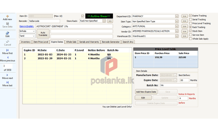This screenshot has height=131, width=218.
Task: Click the Cancel undo icon
Action: pos(8,41)
